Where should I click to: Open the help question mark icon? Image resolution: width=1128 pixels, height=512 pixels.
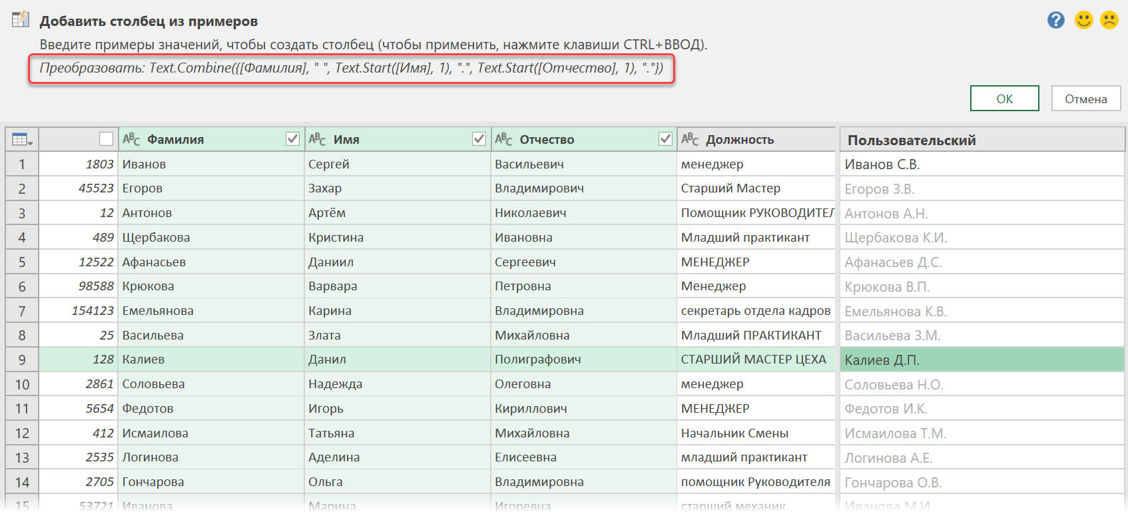tap(1055, 20)
